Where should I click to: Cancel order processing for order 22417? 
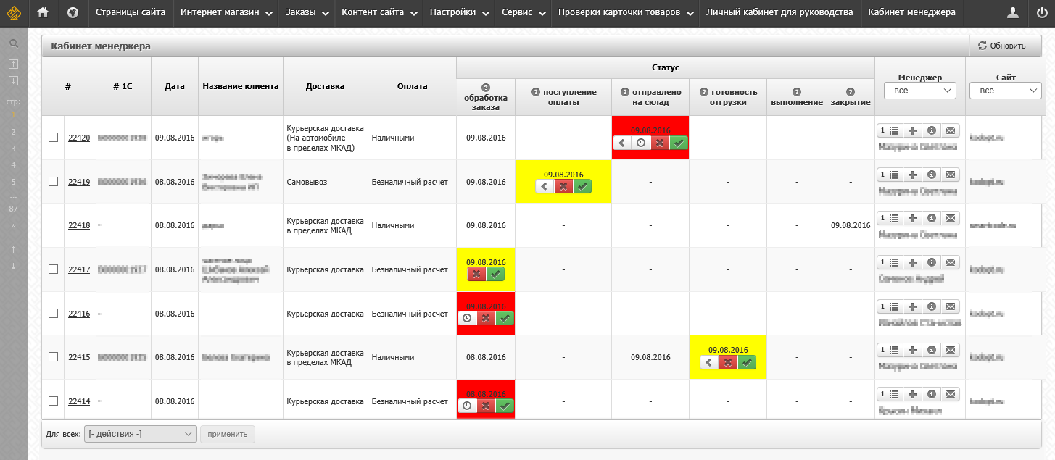476,274
